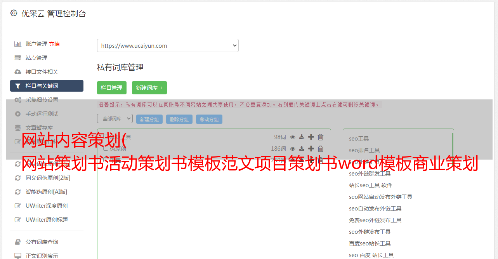Open 接口文件相关 via its cloud upload icon
Image resolution: width=498 pixels, height=259 pixels.
18,72
